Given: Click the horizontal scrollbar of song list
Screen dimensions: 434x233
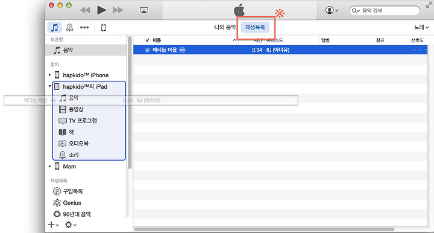Looking at the screenshot, I should coord(265,229).
